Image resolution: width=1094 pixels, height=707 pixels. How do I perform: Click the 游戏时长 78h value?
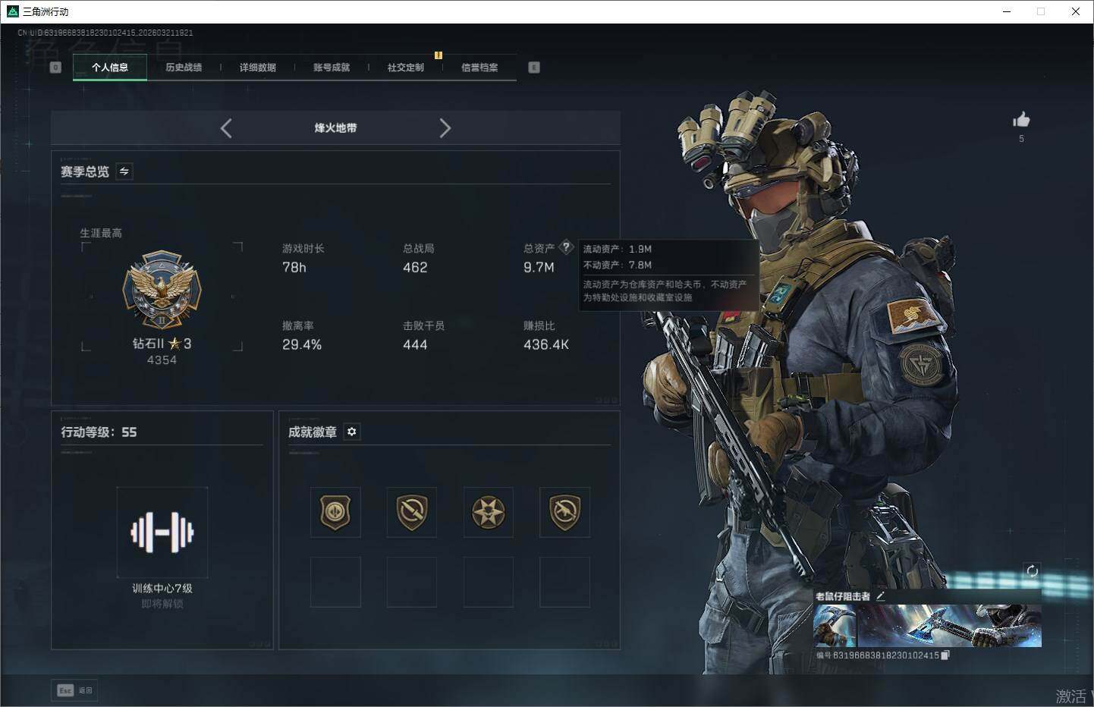(294, 268)
